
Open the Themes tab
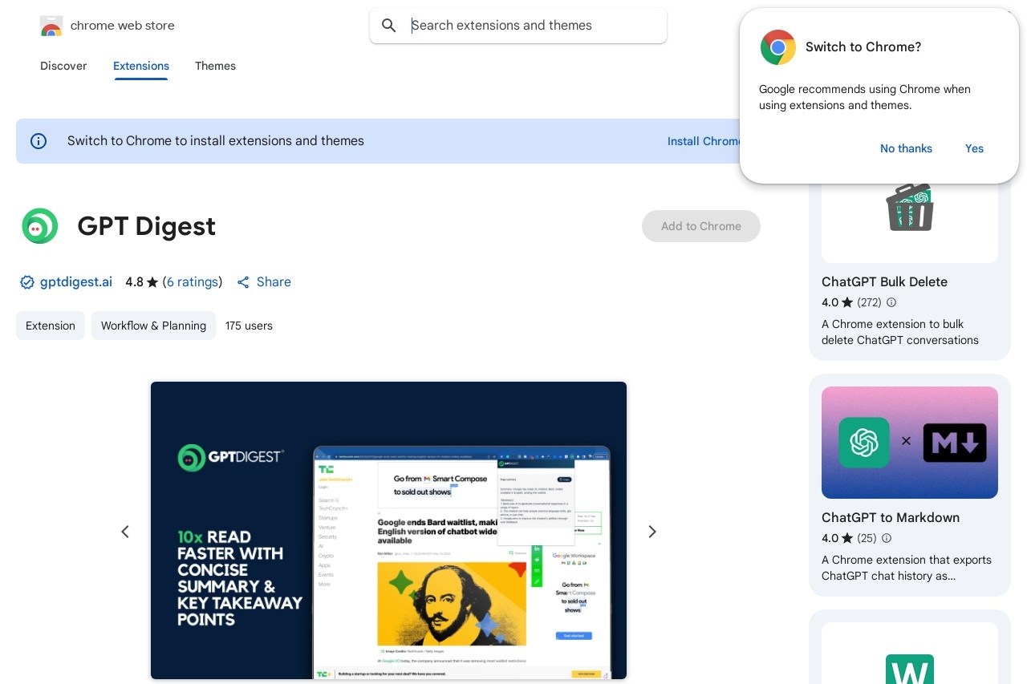[215, 66]
